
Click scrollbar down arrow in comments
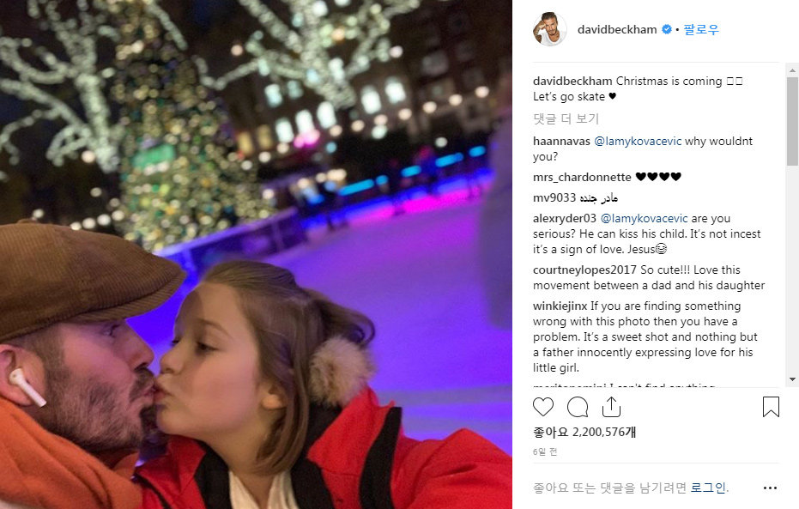coord(792,379)
